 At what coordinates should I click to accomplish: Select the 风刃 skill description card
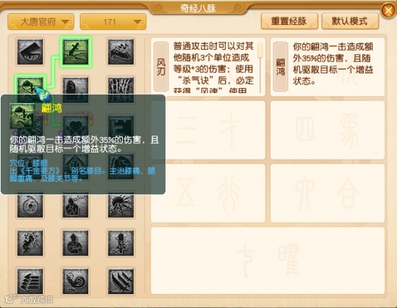coord(208,67)
